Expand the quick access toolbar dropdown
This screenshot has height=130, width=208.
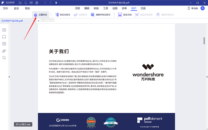click(56, 3)
